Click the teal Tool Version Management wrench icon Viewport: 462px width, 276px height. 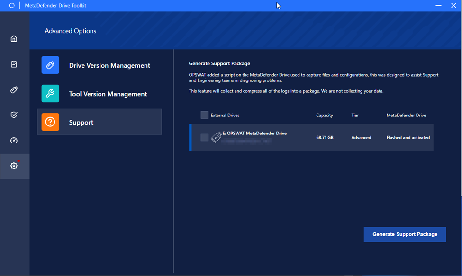pos(50,94)
